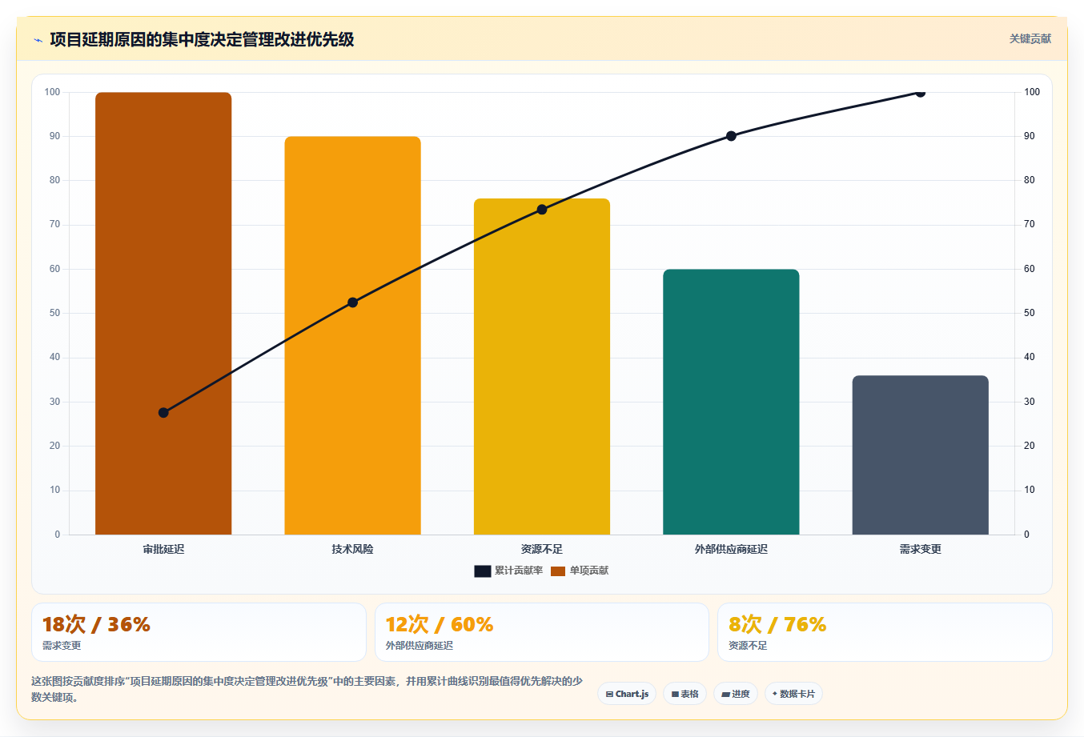Open the 12次 / 60% stat card

click(542, 632)
